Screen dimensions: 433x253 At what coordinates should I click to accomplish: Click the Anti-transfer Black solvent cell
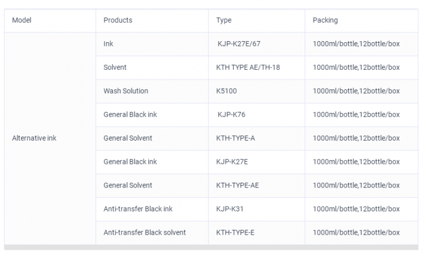(x=152, y=233)
